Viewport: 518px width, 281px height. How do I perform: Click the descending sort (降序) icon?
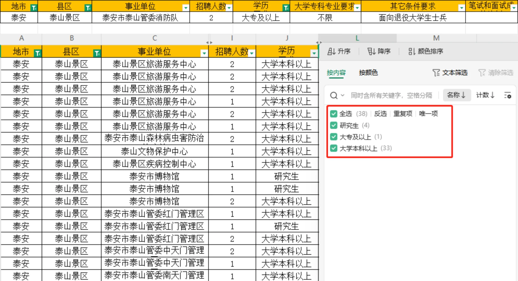pyautogui.click(x=371, y=52)
